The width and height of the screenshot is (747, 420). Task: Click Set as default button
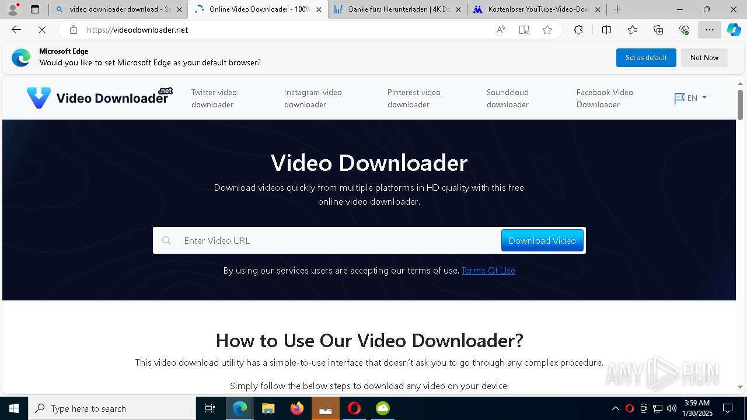click(x=646, y=58)
